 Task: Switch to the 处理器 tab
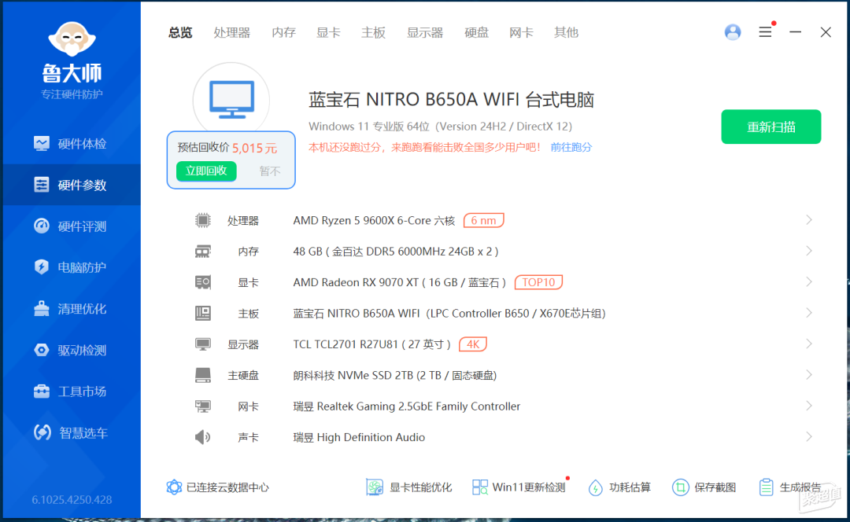pyautogui.click(x=231, y=32)
